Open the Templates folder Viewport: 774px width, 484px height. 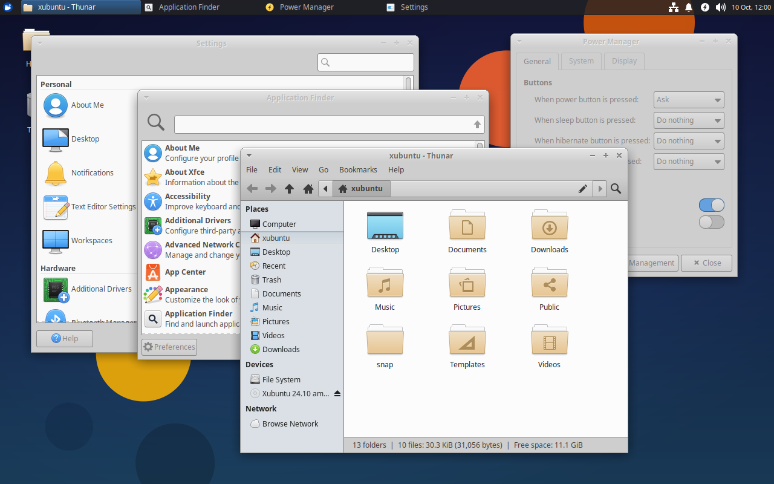point(467,347)
